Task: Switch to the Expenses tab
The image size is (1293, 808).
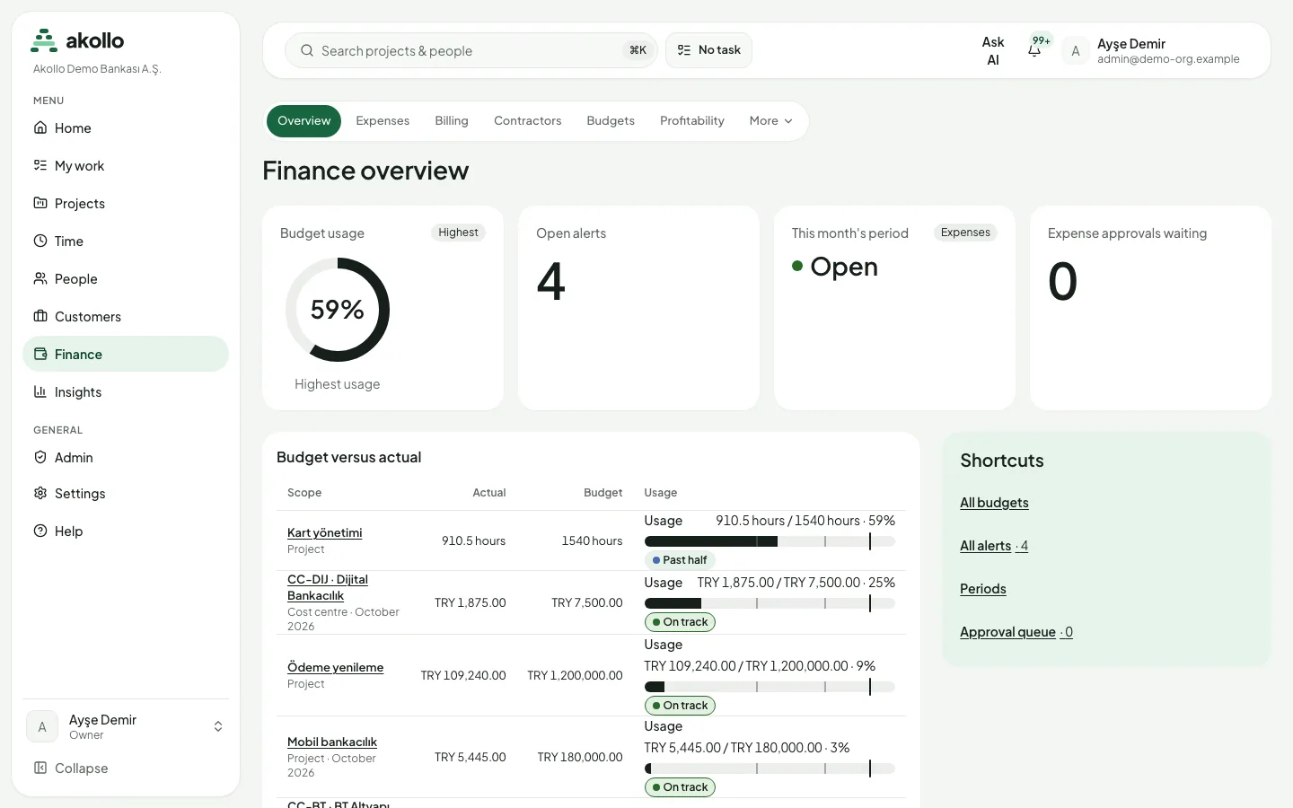Action: [x=383, y=121]
